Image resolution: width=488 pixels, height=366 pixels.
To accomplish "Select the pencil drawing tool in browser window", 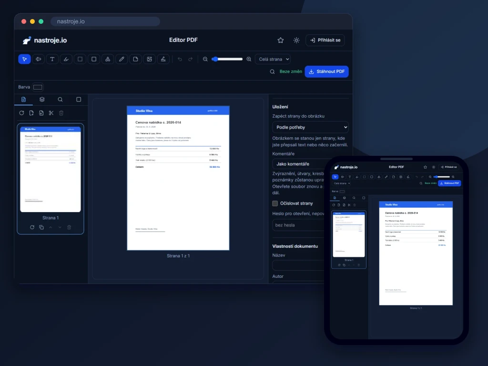I will click(122, 59).
